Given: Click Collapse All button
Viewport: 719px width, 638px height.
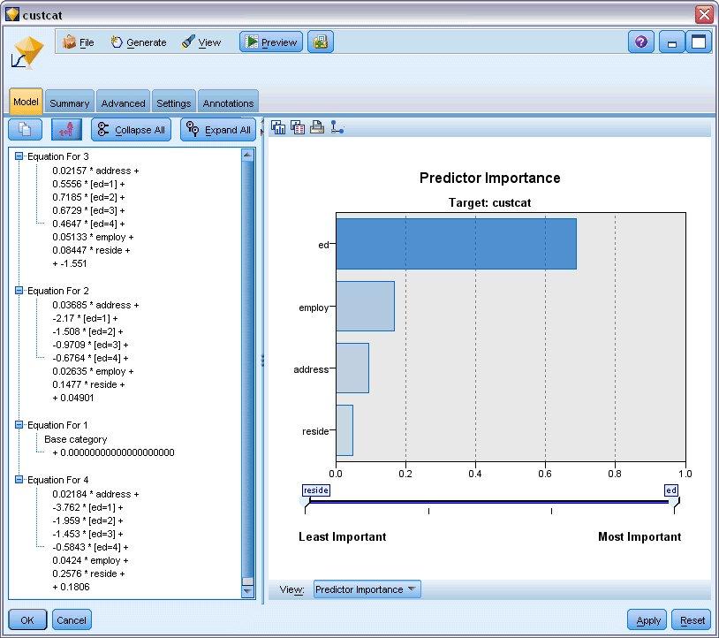Looking at the screenshot, I should pos(131,130).
